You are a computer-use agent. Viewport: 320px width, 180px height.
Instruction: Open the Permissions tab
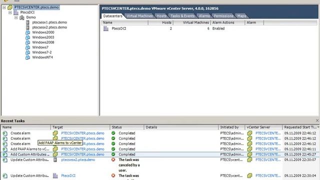click(x=223, y=16)
